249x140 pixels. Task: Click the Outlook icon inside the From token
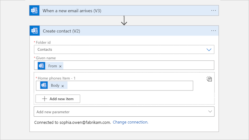coord(42,66)
